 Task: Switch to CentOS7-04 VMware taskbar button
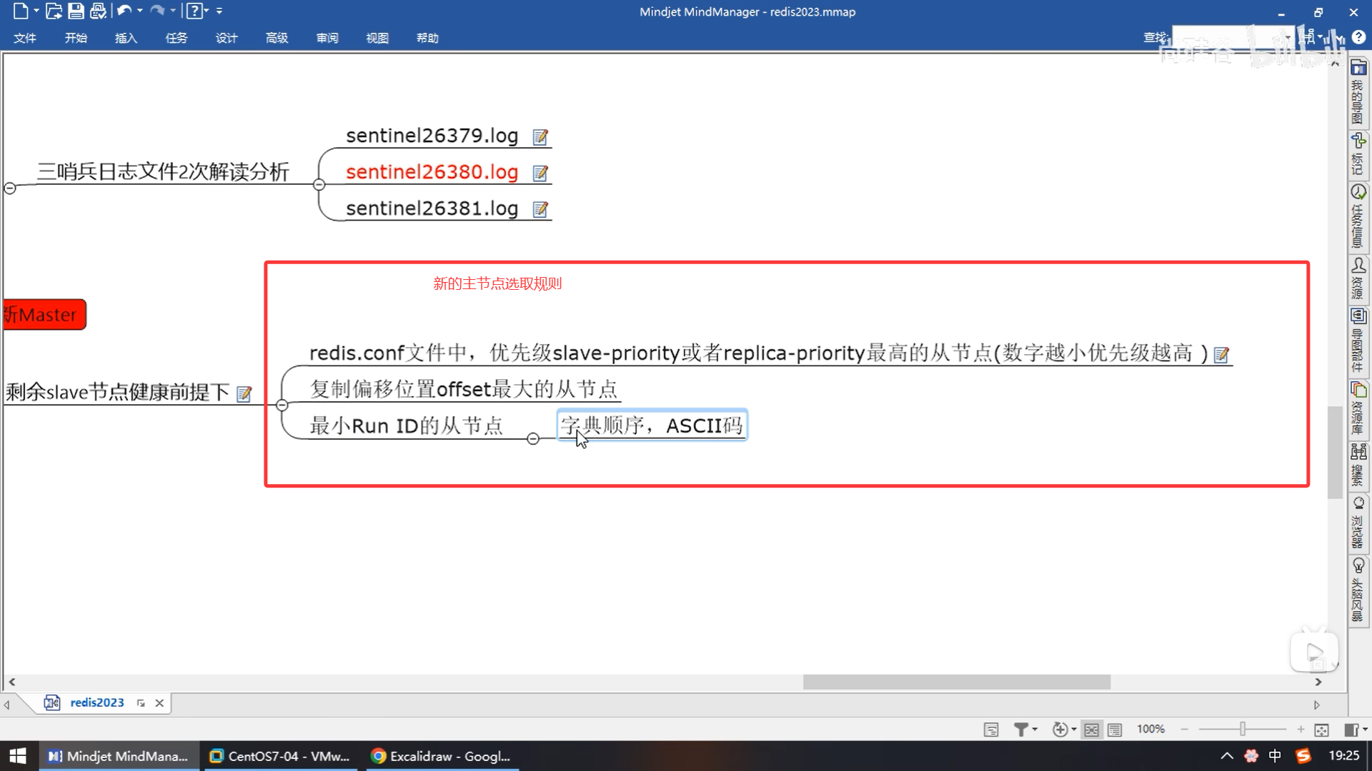(x=280, y=756)
